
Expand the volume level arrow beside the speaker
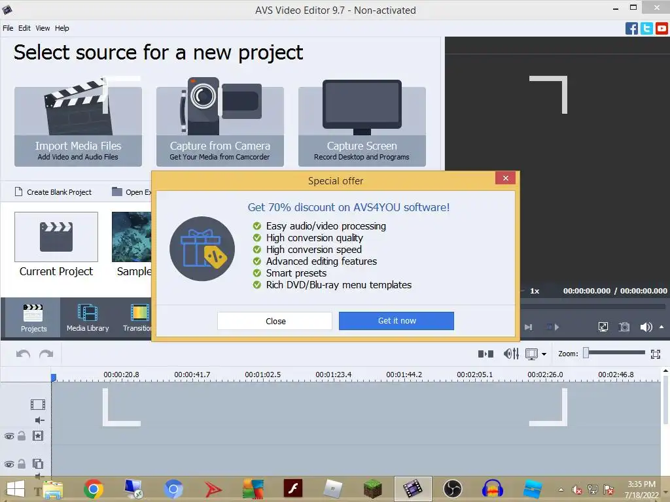point(661,327)
